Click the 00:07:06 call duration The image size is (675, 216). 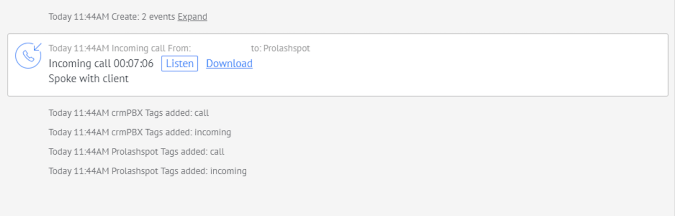tap(133, 63)
